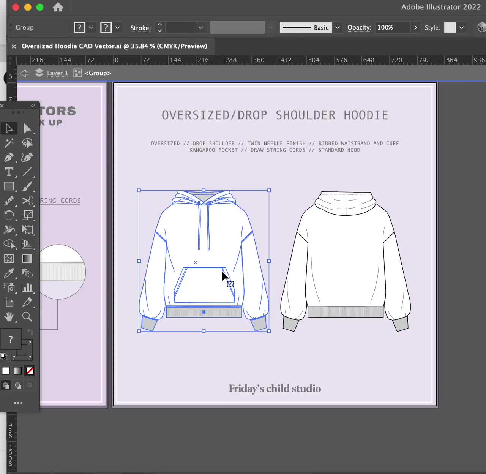Click the Fill swatch in control bar
Viewport: 486px width, 474px height.
point(79,27)
